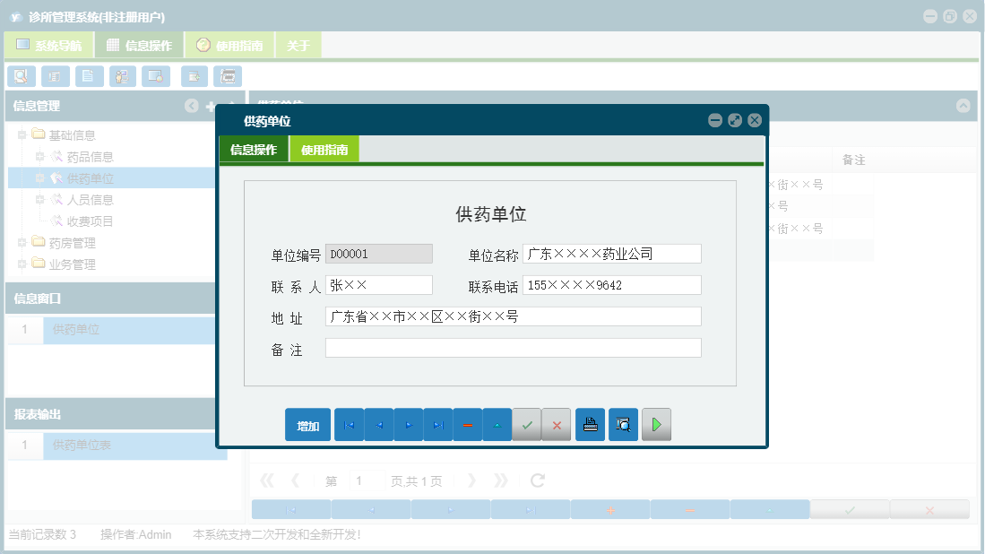Collapse the 信息管理 panel with the chevron
Screen dimensions: 985x554
point(190,106)
